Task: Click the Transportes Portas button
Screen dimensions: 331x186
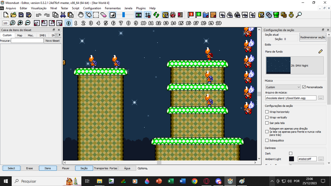Action: point(106,168)
